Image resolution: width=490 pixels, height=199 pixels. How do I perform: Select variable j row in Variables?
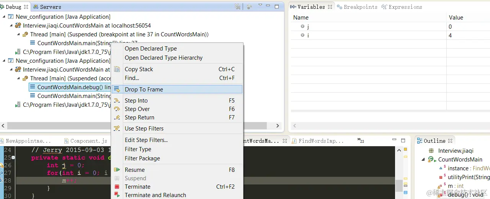390,27
